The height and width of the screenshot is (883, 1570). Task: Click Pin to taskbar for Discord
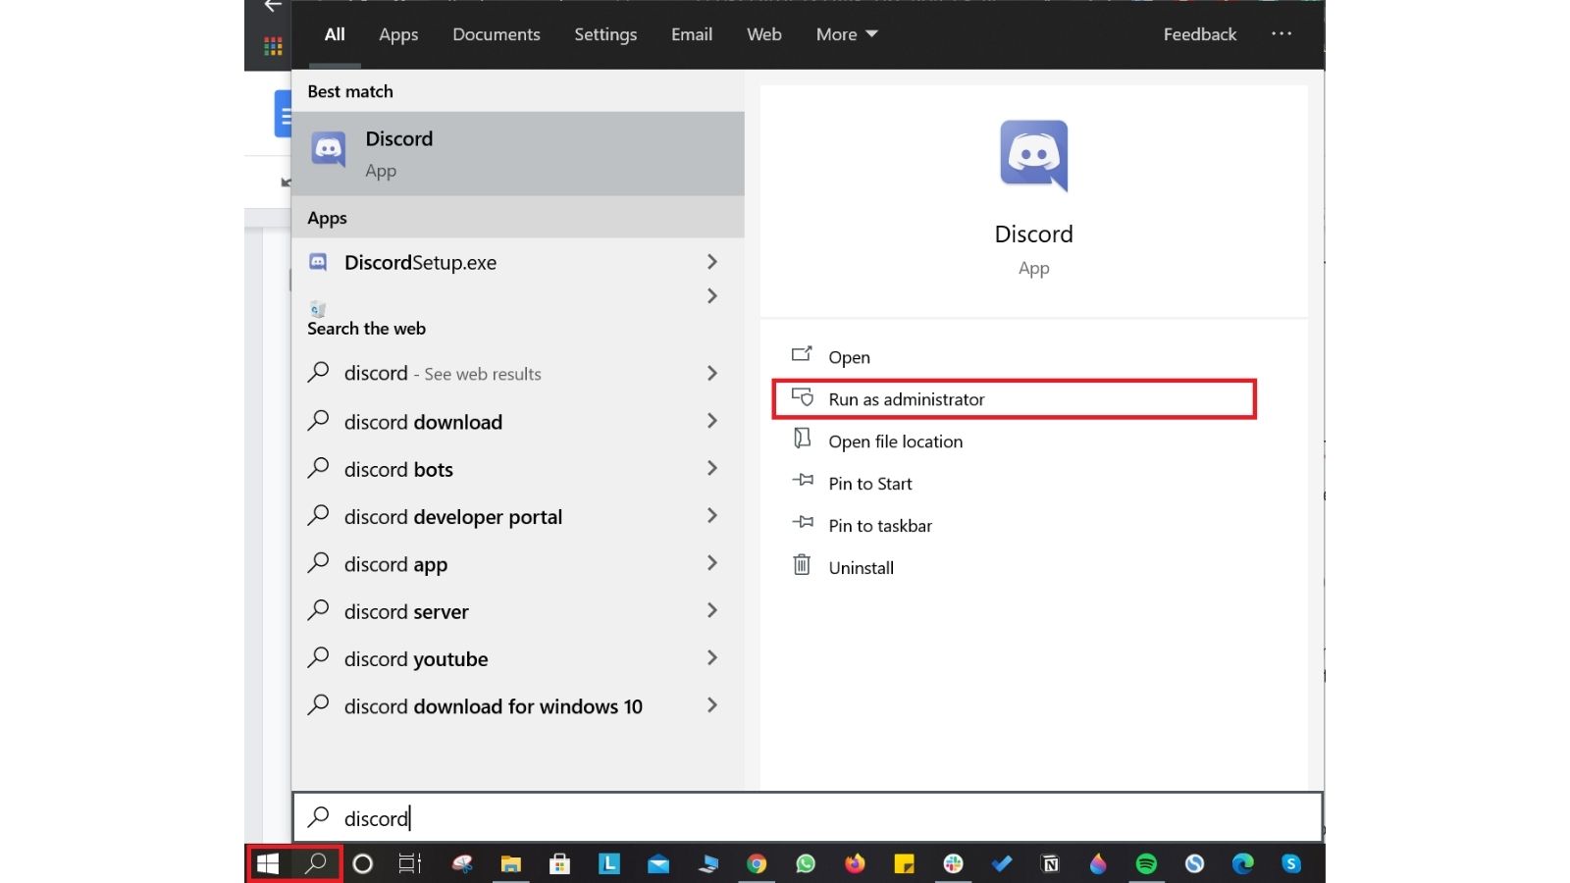880,526
